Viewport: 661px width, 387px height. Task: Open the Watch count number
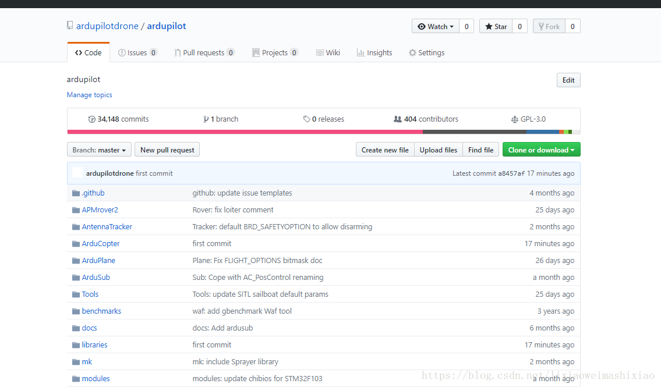pos(466,26)
